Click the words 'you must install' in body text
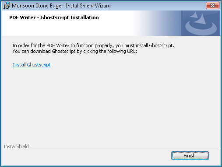This screenshot has height=167, width=222. (x=131, y=45)
